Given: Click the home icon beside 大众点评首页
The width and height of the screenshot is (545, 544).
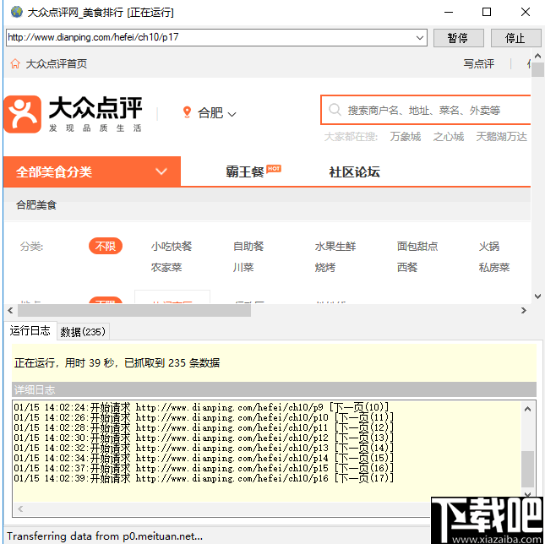Looking at the screenshot, I should pyautogui.click(x=15, y=63).
